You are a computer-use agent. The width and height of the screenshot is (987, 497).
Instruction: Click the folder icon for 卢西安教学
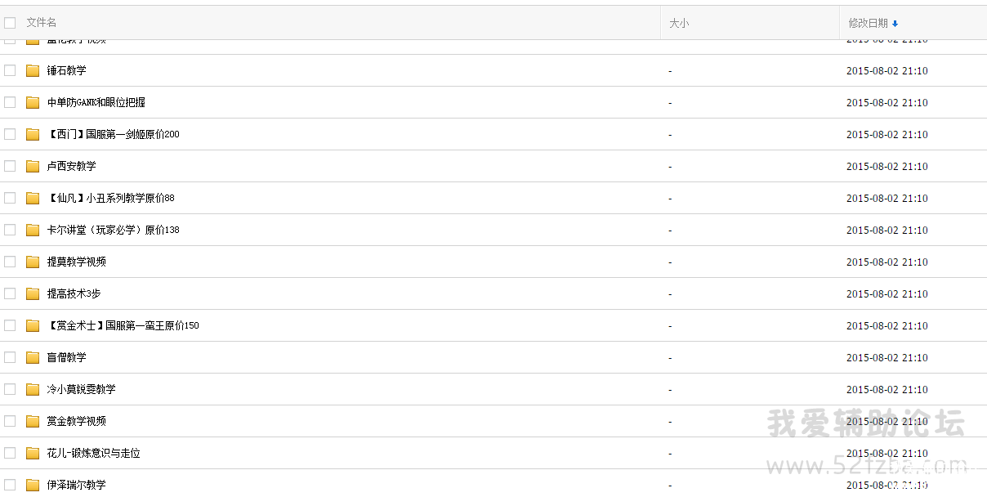(33, 166)
